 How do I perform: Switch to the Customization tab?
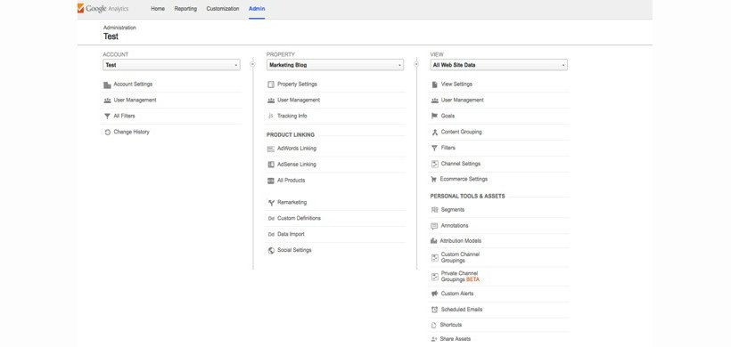point(223,9)
